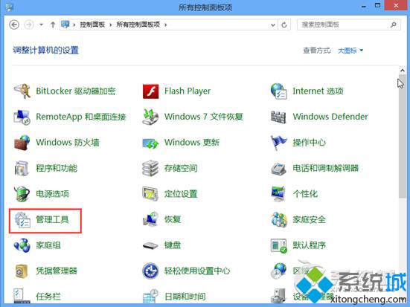This screenshot has height=307, width=410.
Task: Click the 存储空间 text label
Action: [x=181, y=168]
